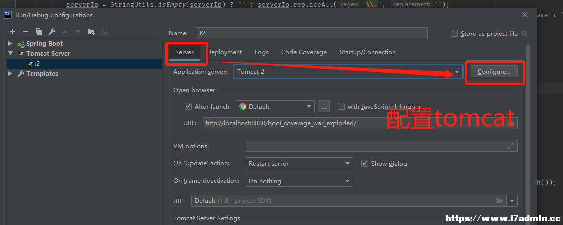Open the On 'Update' action dropdown
The width and height of the screenshot is (563, 225).
(x=299, y=164)
